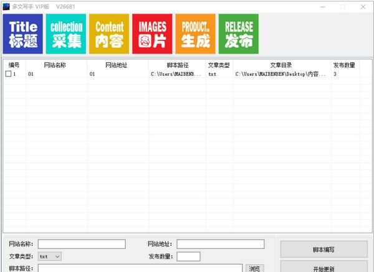Select the publish count cell '3'
Screen dimensions: 374x272
tap(335, 74)
